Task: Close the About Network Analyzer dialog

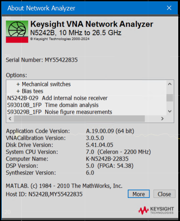Action: pos(169,8)
